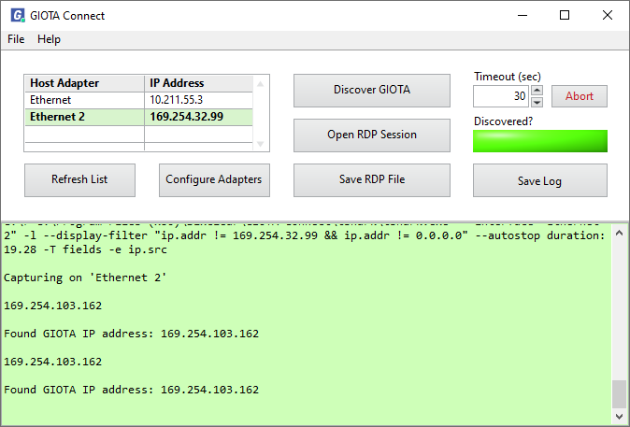Save the log output

540,180
